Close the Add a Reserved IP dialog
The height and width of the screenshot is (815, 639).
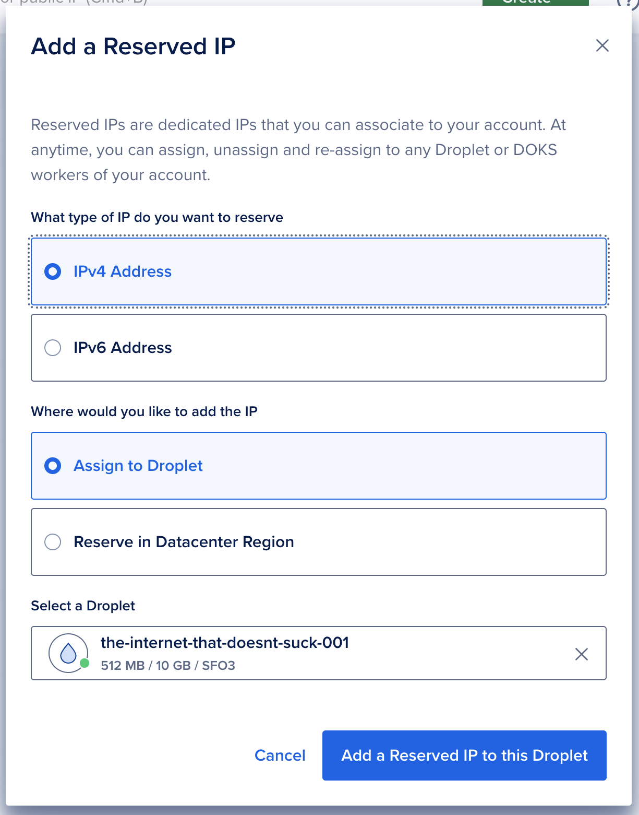pyautogui.click(x=602, y=46)
